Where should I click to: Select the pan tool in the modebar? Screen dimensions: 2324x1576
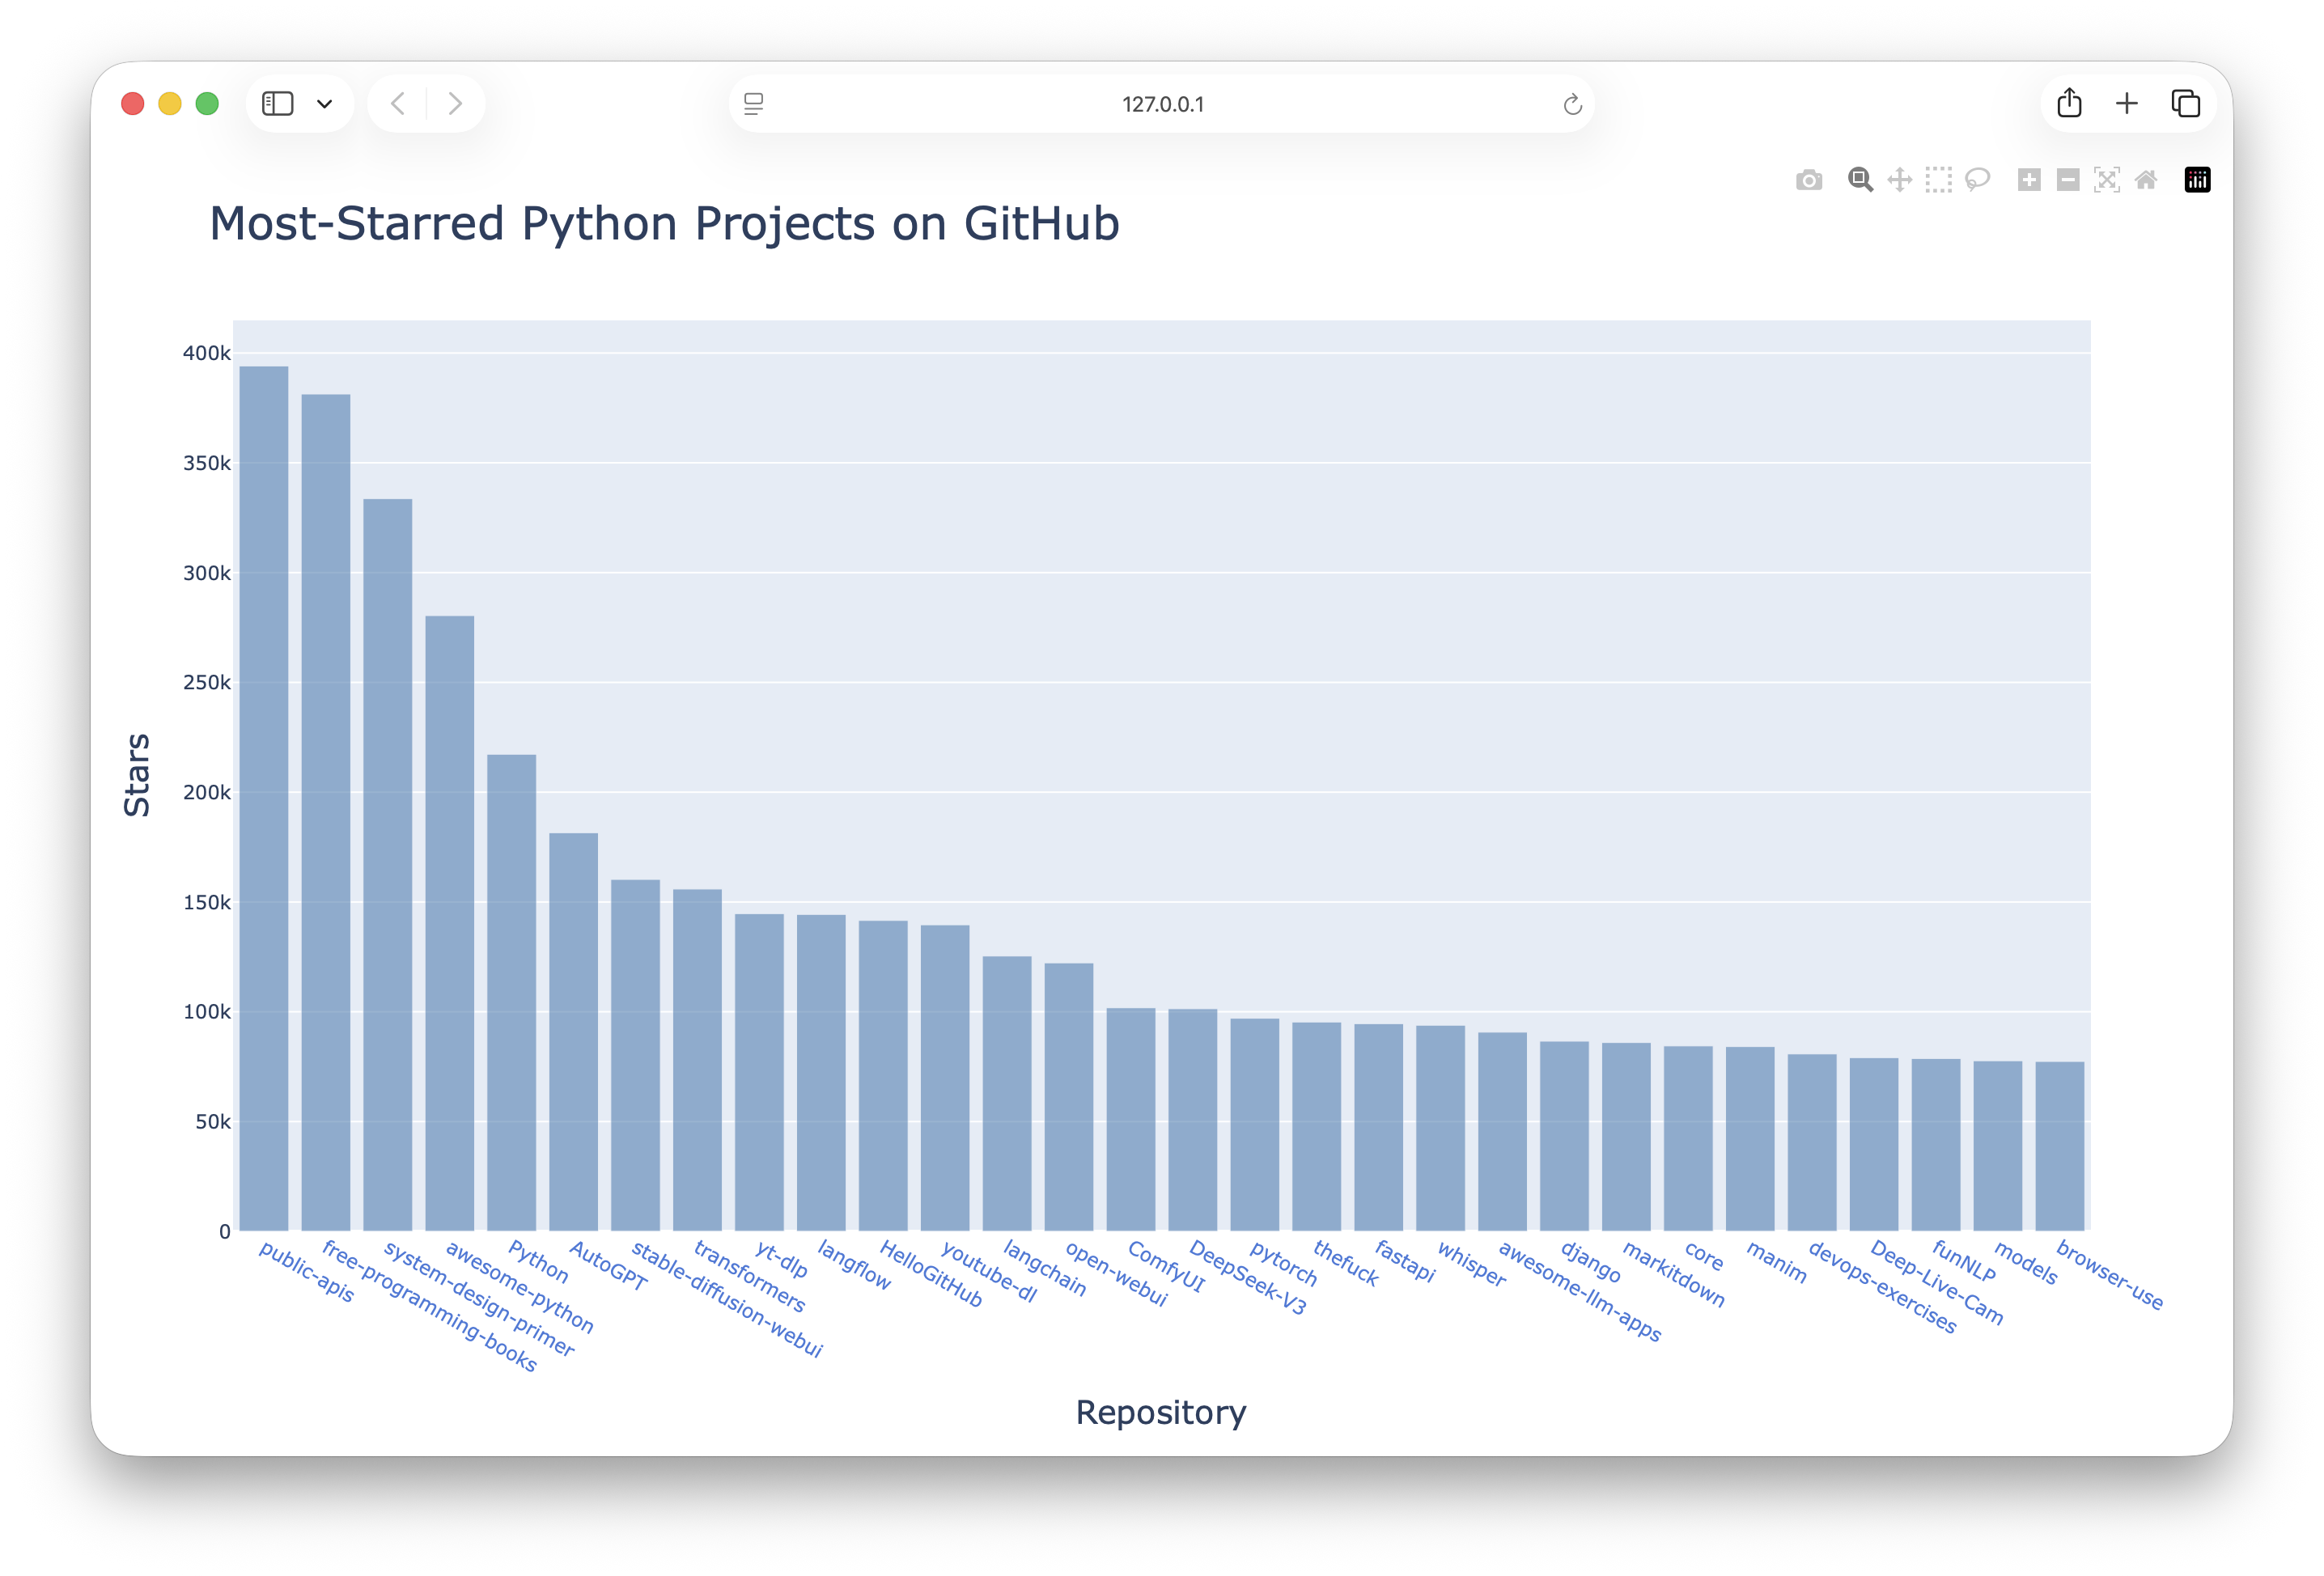click(x=1899, y=180)
